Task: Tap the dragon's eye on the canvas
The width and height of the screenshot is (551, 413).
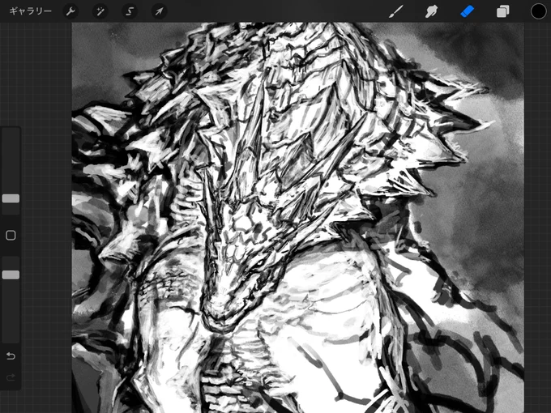Action: coord(259,262)
